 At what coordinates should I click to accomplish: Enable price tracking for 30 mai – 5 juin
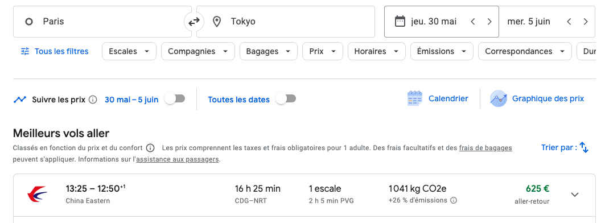[175, 99]
